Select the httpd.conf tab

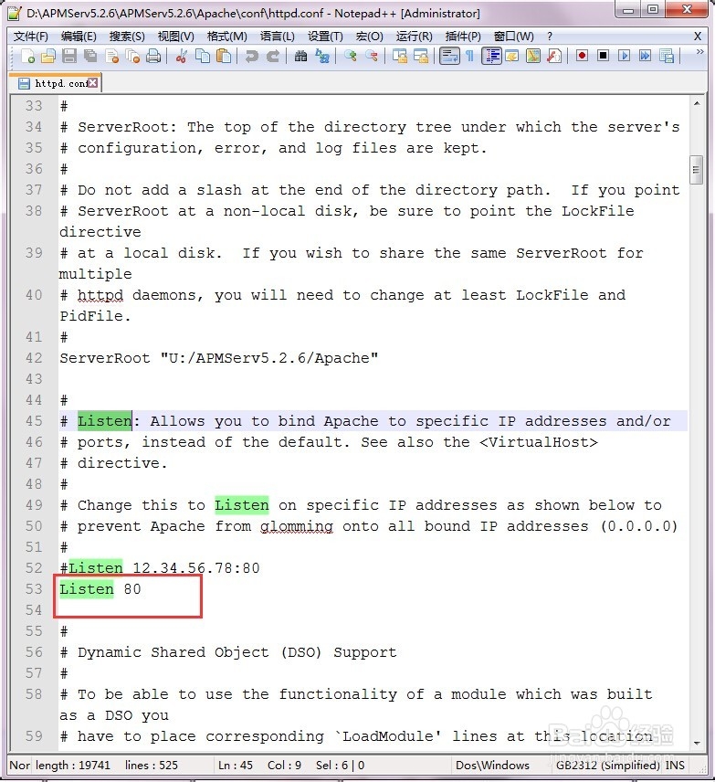pos(55,83)
